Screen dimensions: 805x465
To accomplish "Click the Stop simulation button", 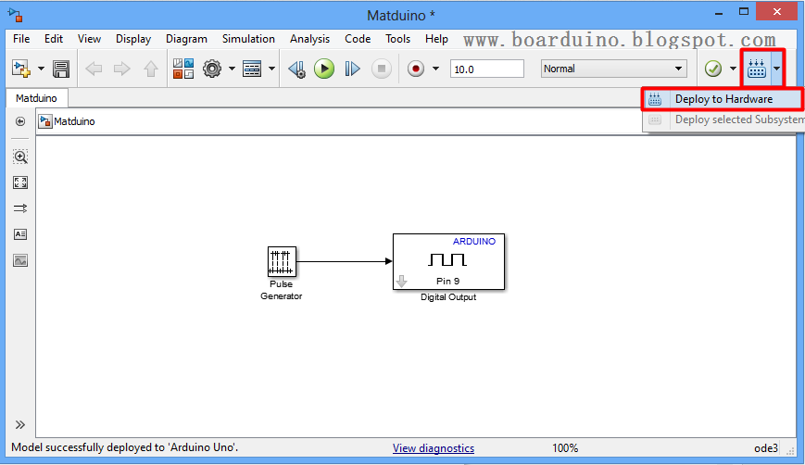I will (x=382, y=69).
